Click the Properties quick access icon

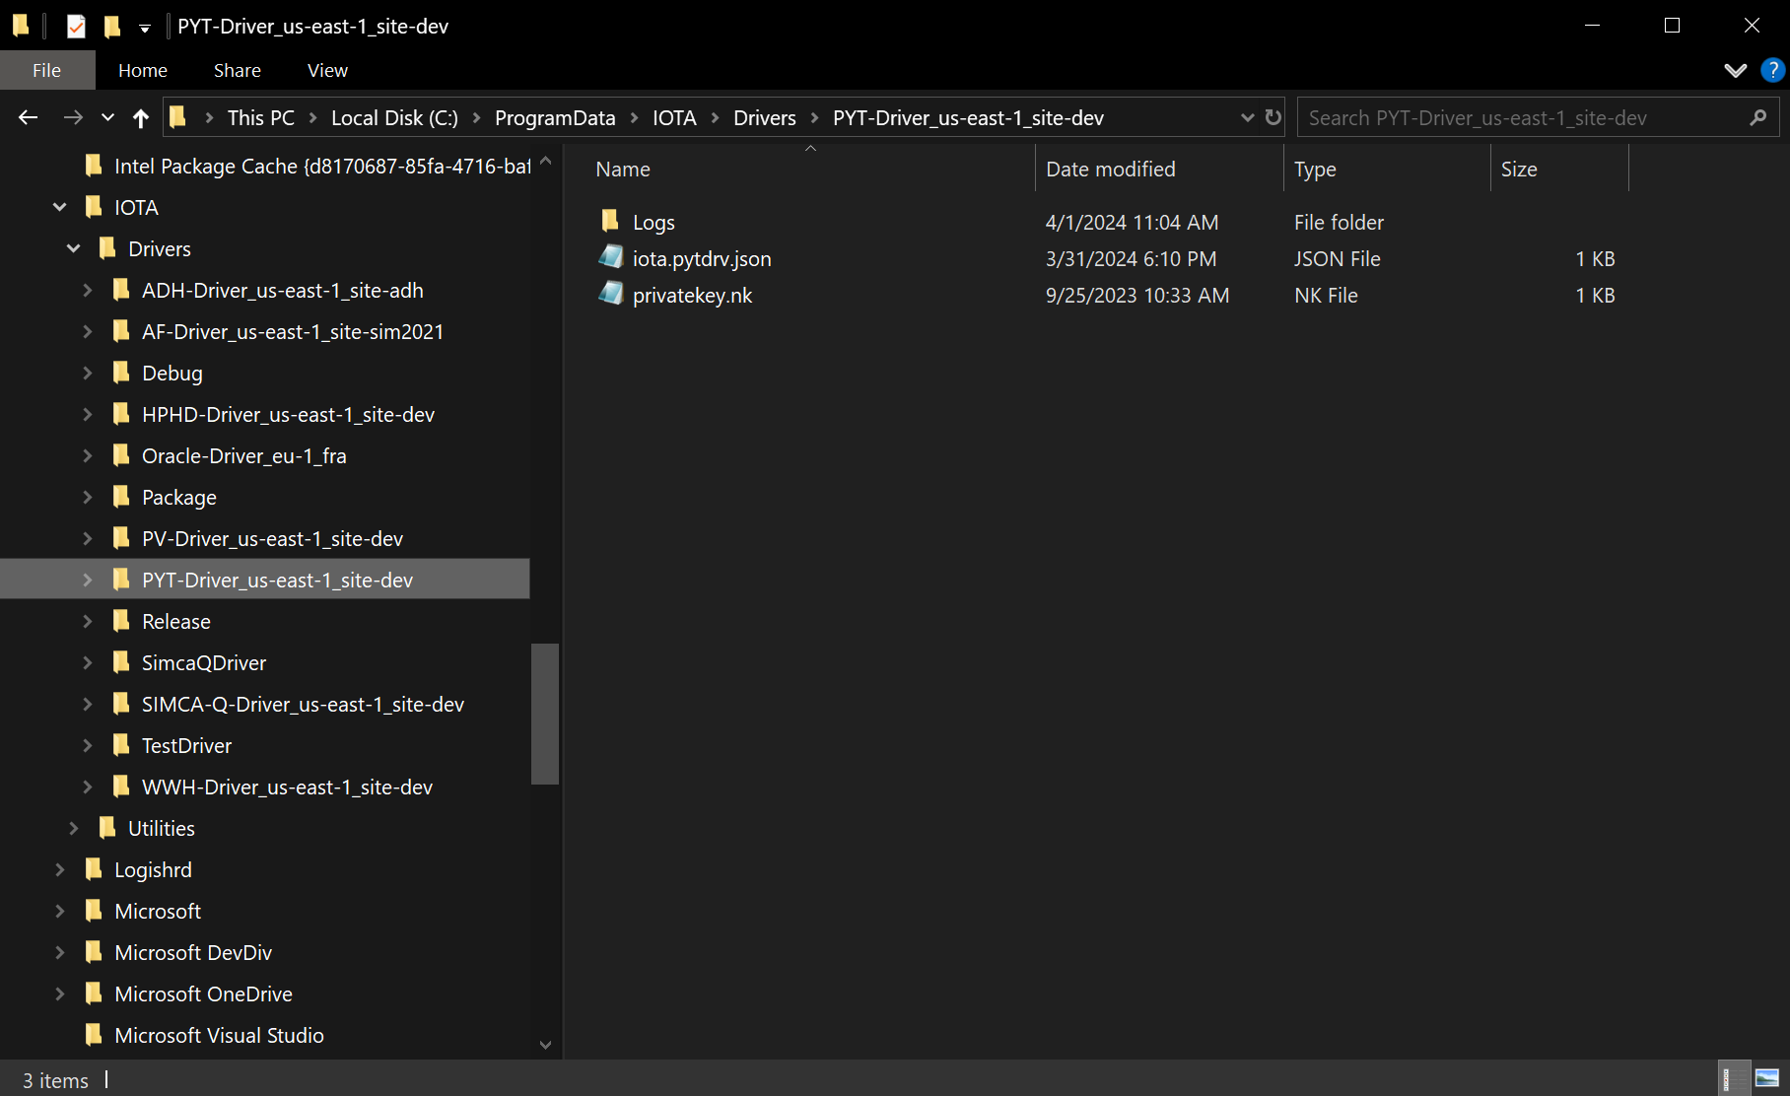click(76, 27)
